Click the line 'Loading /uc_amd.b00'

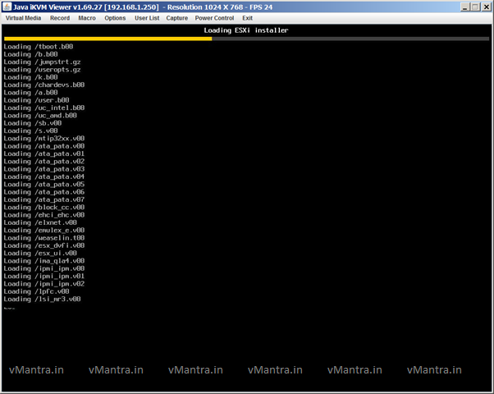[40, 116]
